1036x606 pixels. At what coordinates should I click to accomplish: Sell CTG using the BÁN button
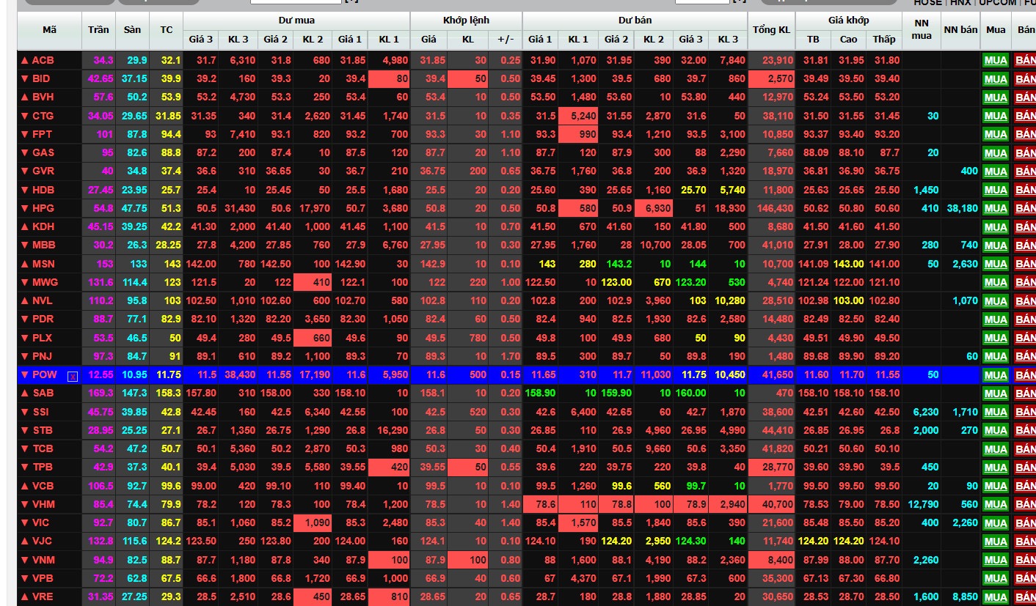click(x=1025, y=116)
